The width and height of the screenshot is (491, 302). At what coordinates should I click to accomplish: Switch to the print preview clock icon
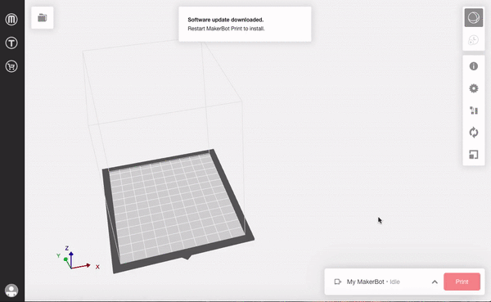[x=474, y=40]
